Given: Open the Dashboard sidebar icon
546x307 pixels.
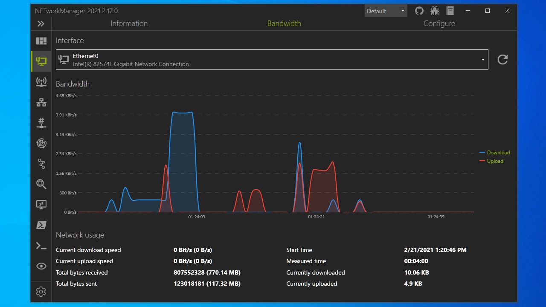Looking at the screenshot, I should pos(41,41).
